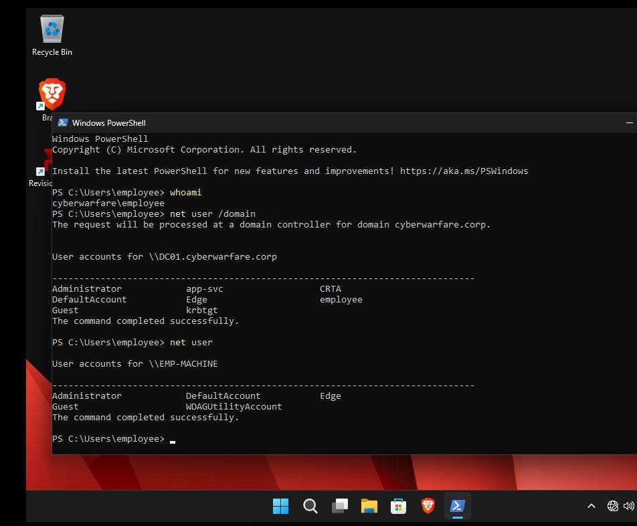Open Brave browser from the taskbar

[x=428, y=506]
